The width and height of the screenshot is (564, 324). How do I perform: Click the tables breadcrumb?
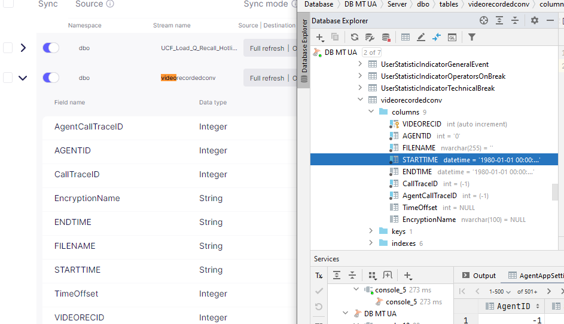tap(449, 4)
